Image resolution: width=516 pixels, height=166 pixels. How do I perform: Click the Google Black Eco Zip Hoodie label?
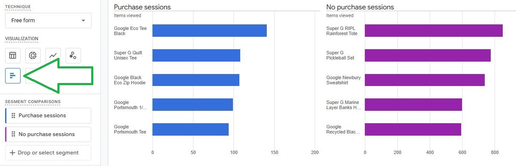coord(130,80)
